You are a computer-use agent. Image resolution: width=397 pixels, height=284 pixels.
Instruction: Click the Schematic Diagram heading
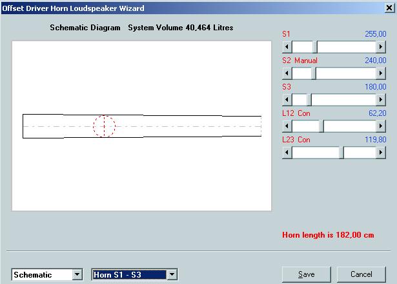[85, 28]
